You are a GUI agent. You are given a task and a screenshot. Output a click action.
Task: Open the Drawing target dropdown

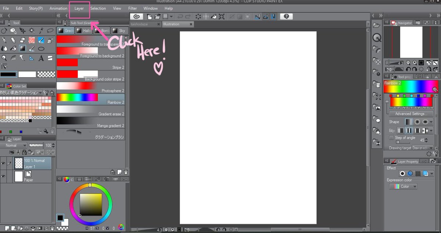431,148
